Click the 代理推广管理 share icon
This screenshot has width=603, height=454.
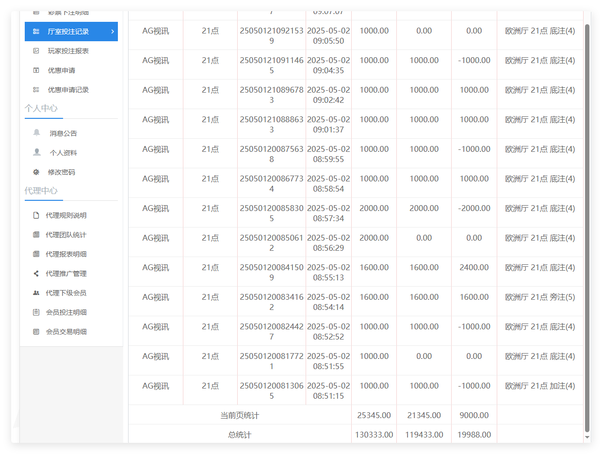[x=36, y=274]
